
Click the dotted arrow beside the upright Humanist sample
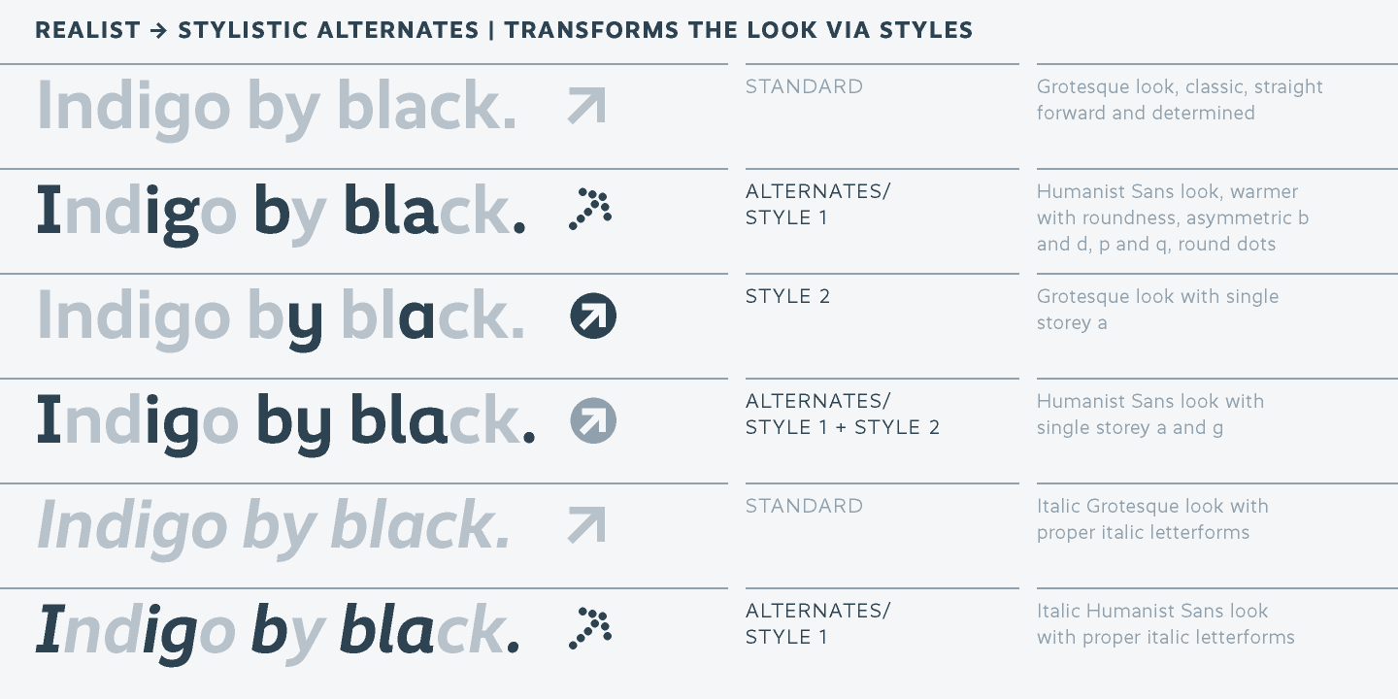coord(590,209)
